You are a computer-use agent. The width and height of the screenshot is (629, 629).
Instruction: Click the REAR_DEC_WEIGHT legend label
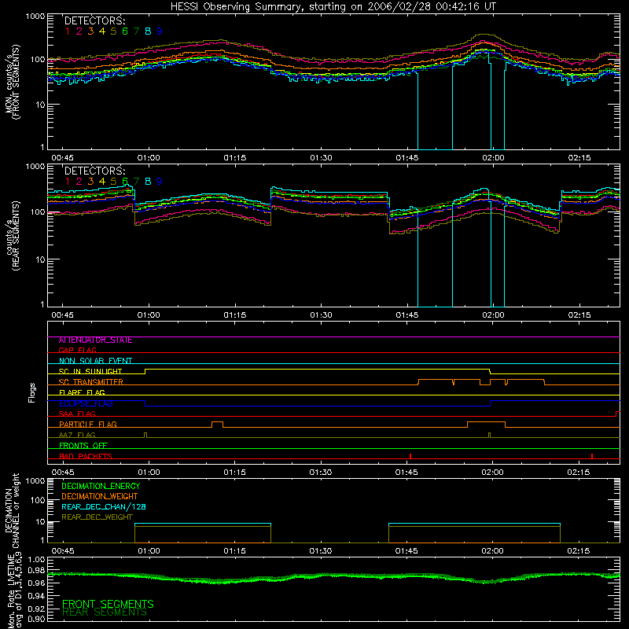click(97, 517)
